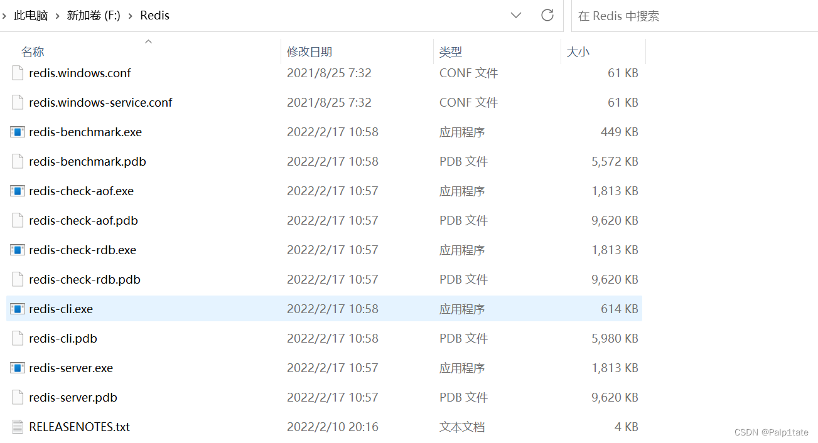Click the redis-check-aof.pdb file icon
The image size is (818, 443).
(18, 220)
